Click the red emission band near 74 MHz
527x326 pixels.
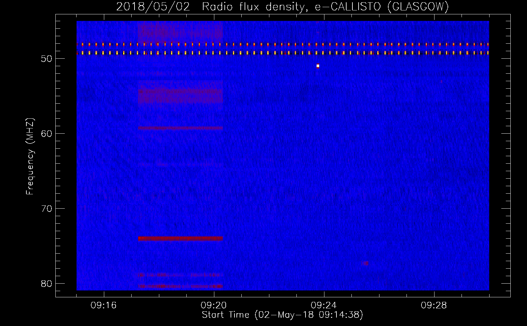click(x=180, y=238)
